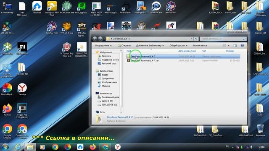Sort by Размер column header
Viewport: 269px width, 151px height.
tap(230, 51)
